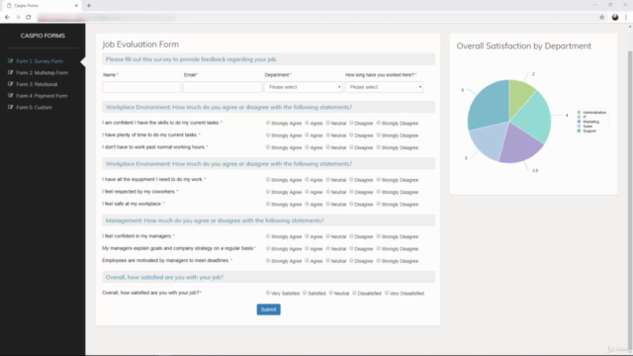Select Neutral for managers explain goals and strategy
633x356 pixels.
pyautogui.click(x=327, y=248)
